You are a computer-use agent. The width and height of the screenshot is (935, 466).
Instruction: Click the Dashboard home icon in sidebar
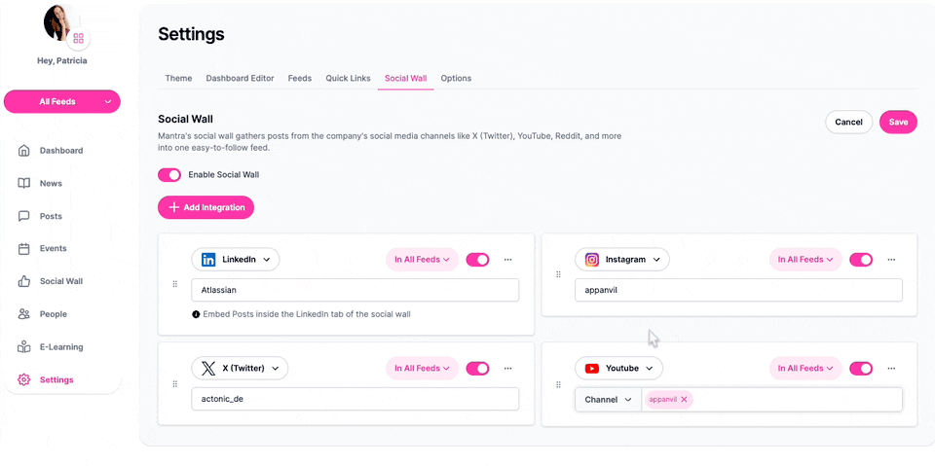click(x=23, y=150)
